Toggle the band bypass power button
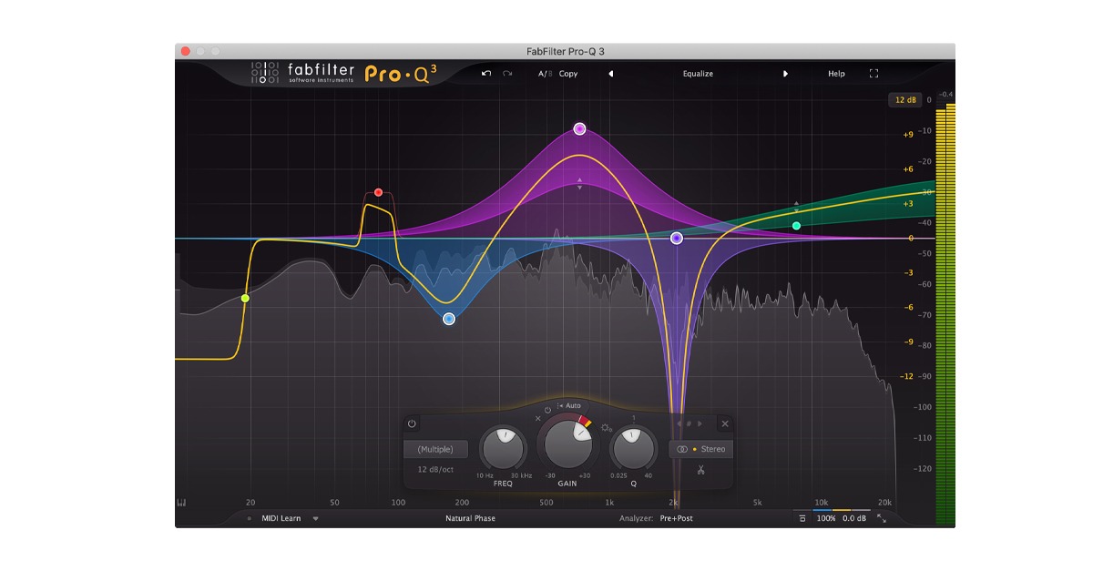The width and height of the screenshot is (1093, 571). [x=412, y=423]
